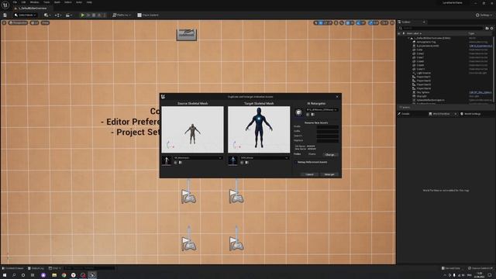Open the Platforms dropdown
The image size is (496, 279).
click(122, 15)
